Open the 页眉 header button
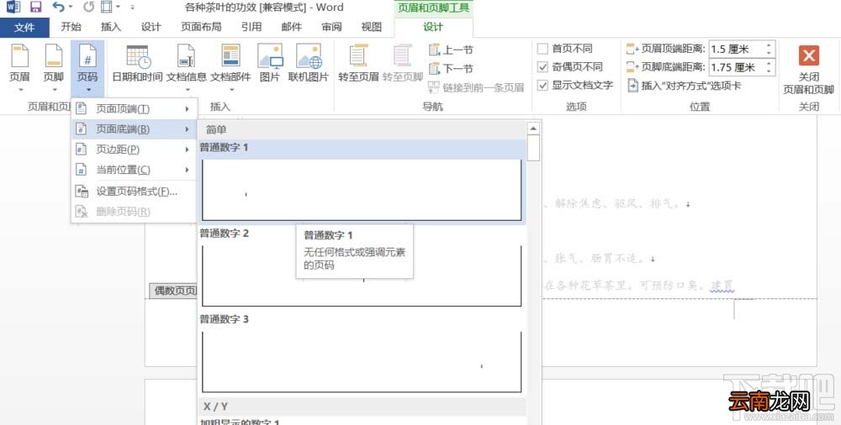 pos(20,68)
